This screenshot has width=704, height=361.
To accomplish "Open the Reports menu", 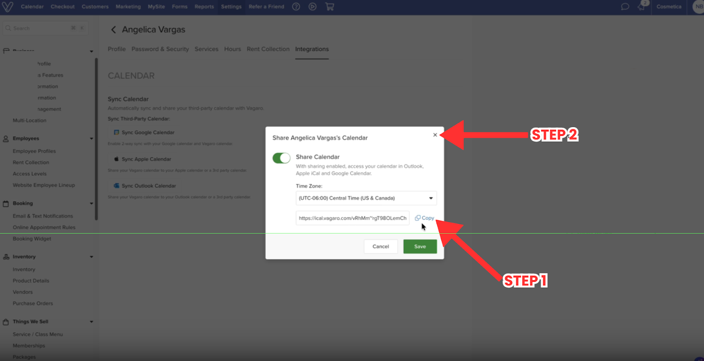I will [204, 7].
